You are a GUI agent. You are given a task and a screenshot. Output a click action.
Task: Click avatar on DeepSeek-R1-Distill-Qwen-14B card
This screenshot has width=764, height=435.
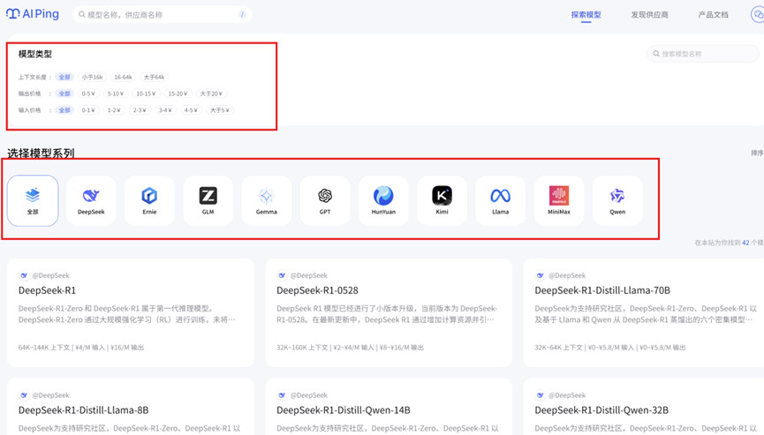click(x=282, y=395)
